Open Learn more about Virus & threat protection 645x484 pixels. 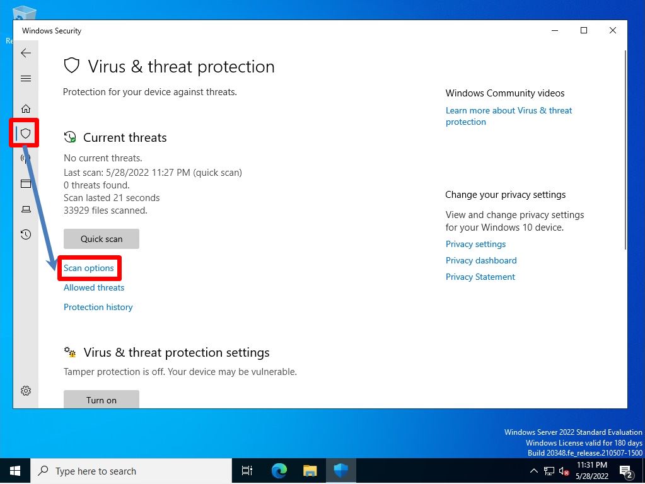[509, 116]
